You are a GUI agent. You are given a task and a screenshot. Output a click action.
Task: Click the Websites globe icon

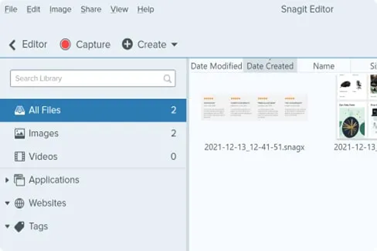pyautogui.click(x=19, y=203)
